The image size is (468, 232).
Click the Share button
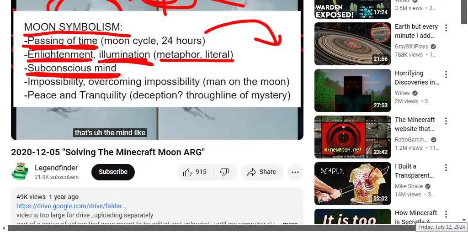pyautogui.click(x=262, y=172)
